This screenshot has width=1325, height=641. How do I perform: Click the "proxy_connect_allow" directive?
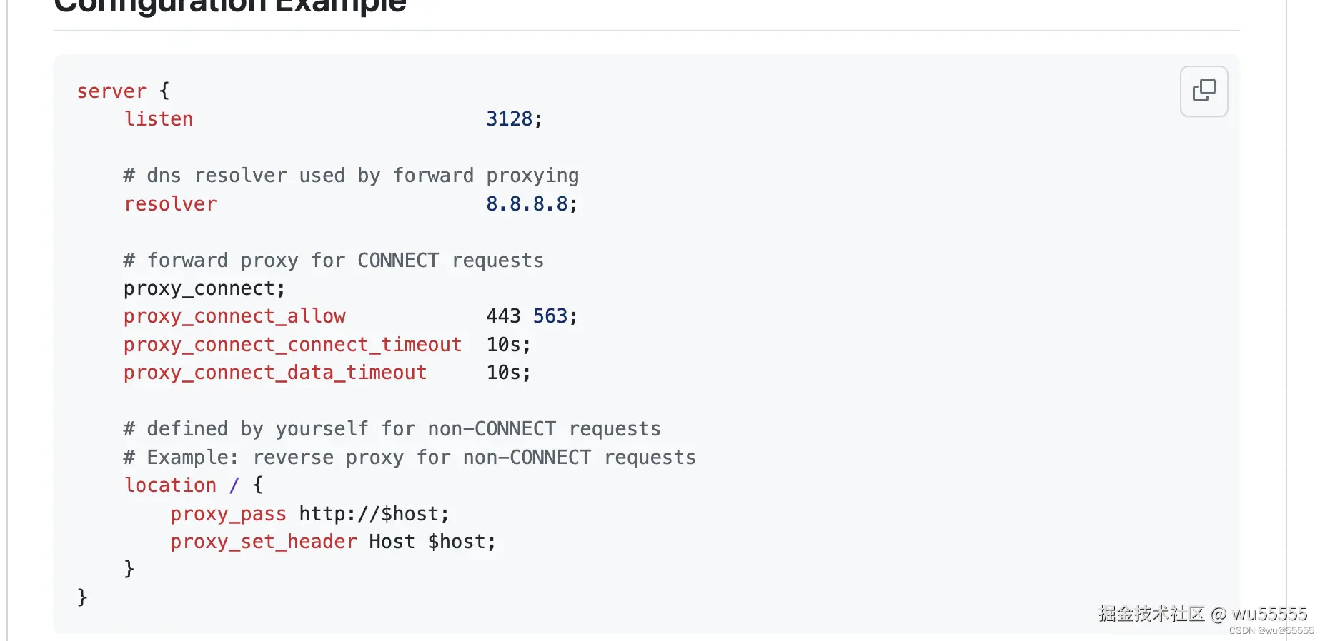click(x=234, y=316)
